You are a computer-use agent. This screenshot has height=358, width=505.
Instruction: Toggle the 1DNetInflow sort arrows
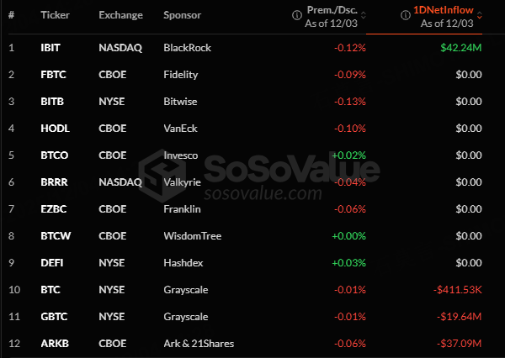(479, 16)
